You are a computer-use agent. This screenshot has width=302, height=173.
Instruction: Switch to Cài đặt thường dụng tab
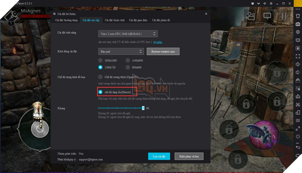point(66,20)
